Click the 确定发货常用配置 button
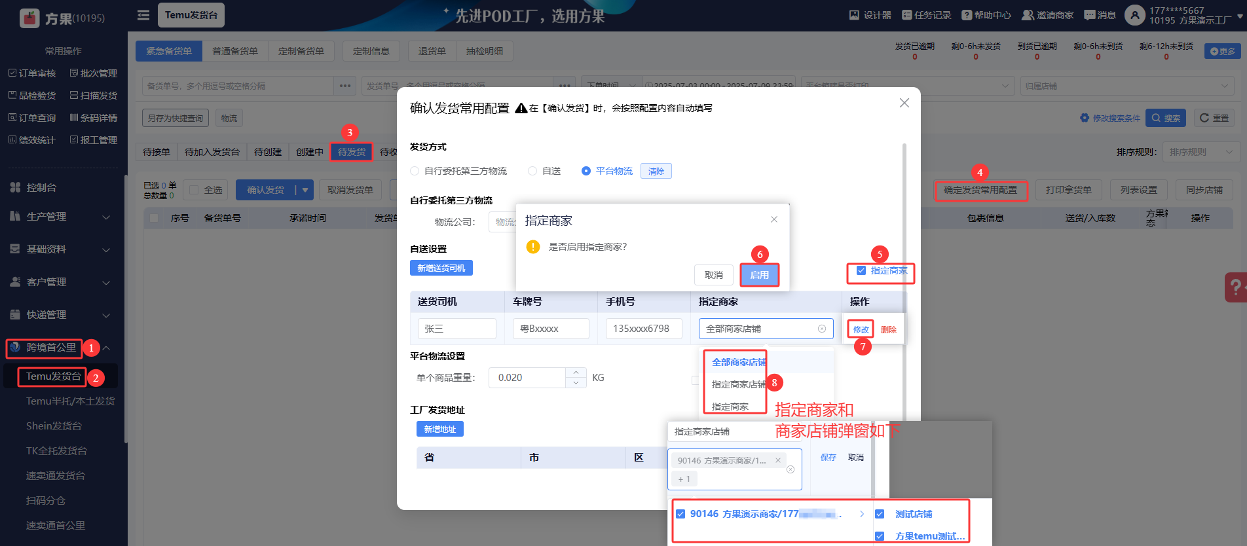The height and width of the screenshot is (546, 1247). (x=980, y=190)
